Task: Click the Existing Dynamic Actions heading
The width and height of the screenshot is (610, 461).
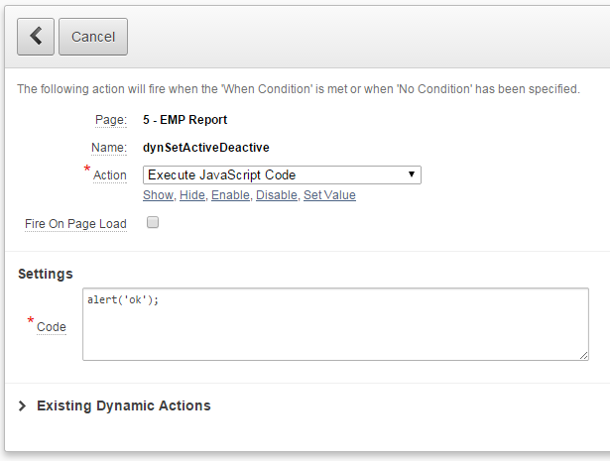Action: tap(124, 405)
